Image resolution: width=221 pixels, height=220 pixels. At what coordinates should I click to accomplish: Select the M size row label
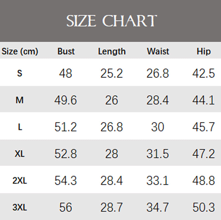(x=20, y=100)
